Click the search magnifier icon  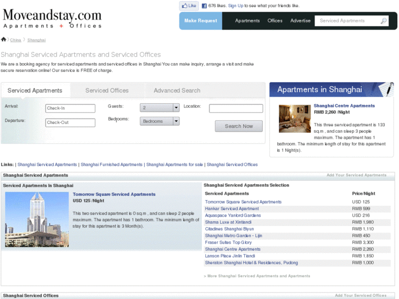pos(384,21)
